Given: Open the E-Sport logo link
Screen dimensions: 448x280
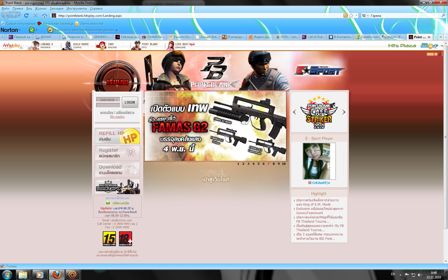Looking at the screenshot, I should (x=319, y=71).
